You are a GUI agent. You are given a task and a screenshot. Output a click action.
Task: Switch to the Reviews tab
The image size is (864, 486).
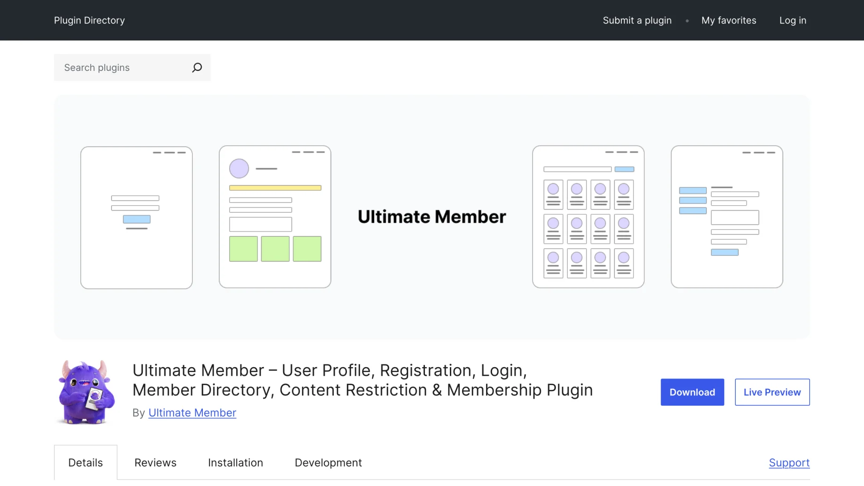(155, 463)
